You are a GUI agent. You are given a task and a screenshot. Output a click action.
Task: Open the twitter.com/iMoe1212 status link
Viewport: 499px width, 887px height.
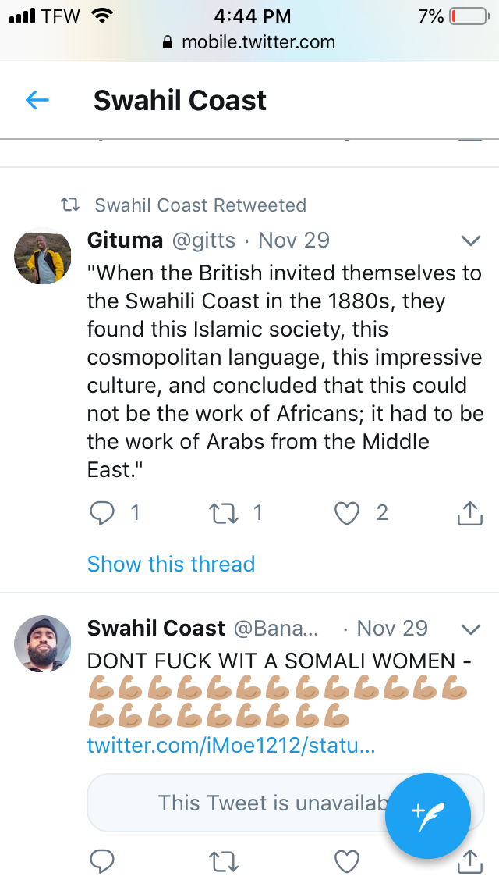tap(231, 746)
